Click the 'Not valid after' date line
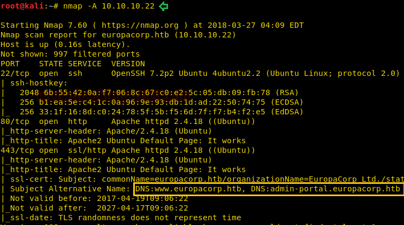The width and height of the screenshot is (404, 225). tap(96, 208)
